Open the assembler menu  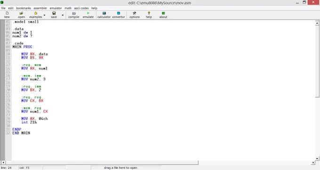[40, 8]
